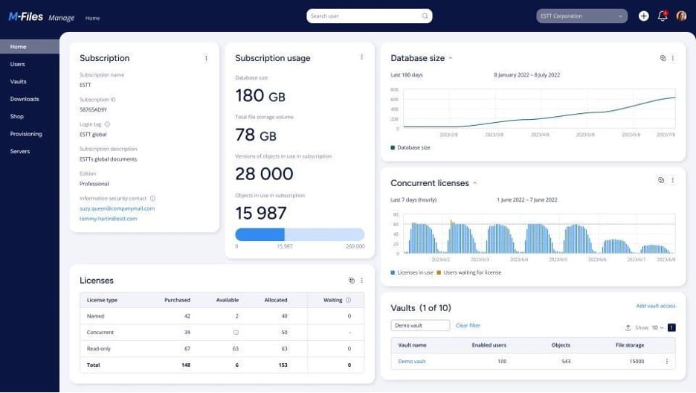The height and width of the screenshot is (393, 696).
Task: Go to Users in the sidebar
Action: (x=17, y=64)
